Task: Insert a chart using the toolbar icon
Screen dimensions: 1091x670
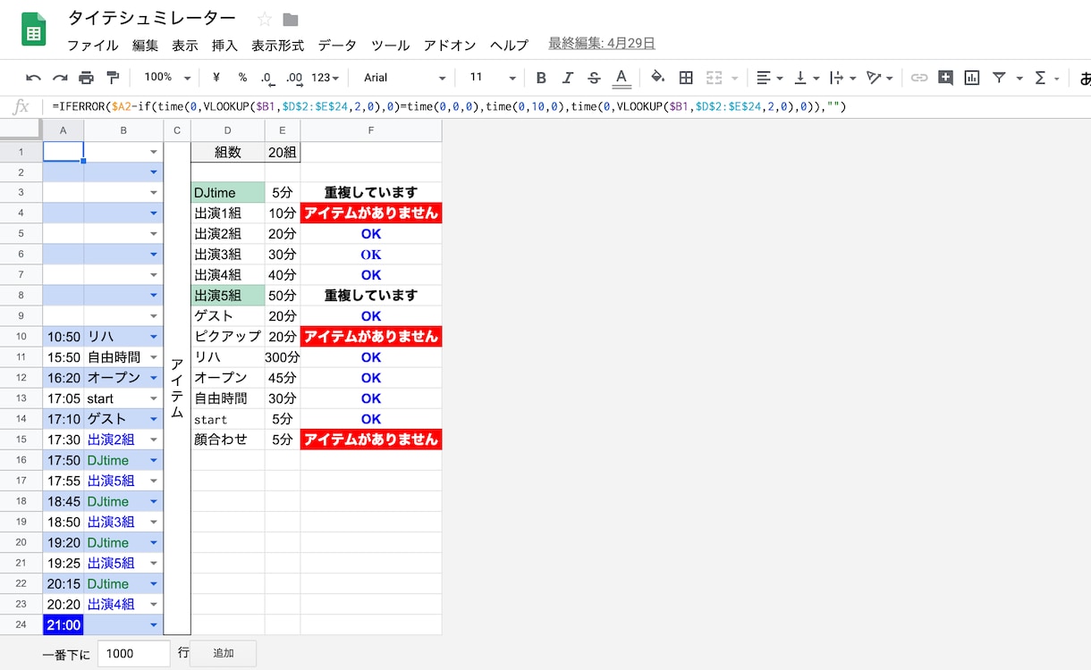Action: [972, 78]
